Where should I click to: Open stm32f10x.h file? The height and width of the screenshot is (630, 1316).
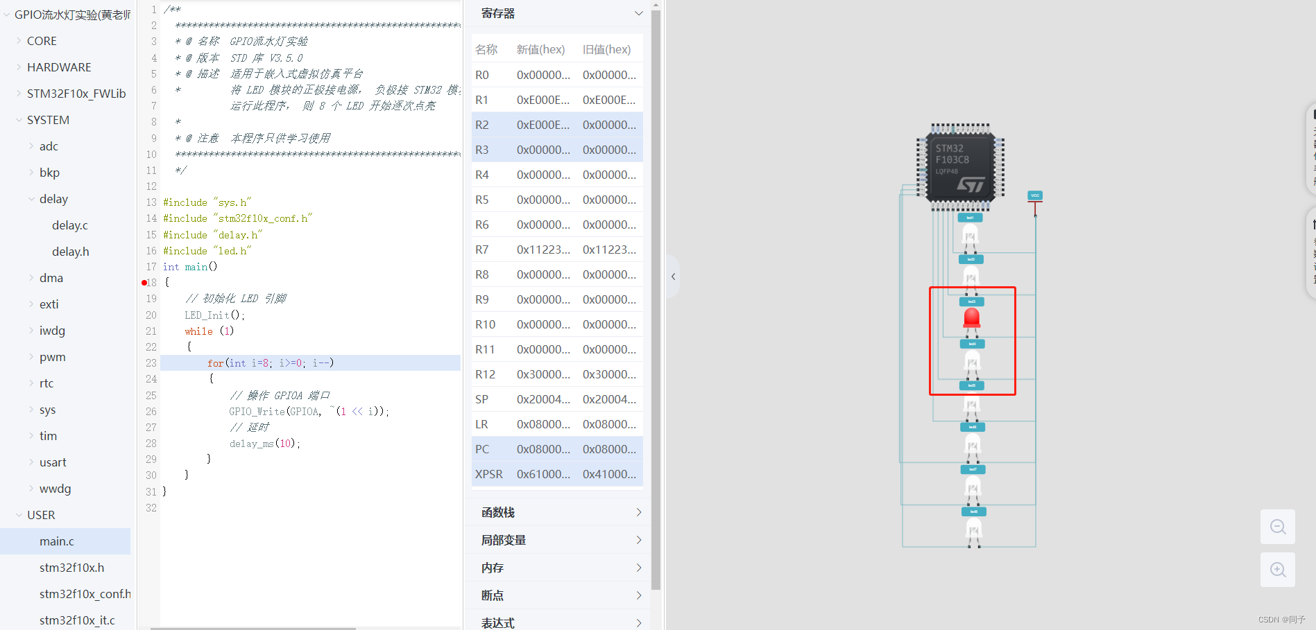[x=71, y=568]
